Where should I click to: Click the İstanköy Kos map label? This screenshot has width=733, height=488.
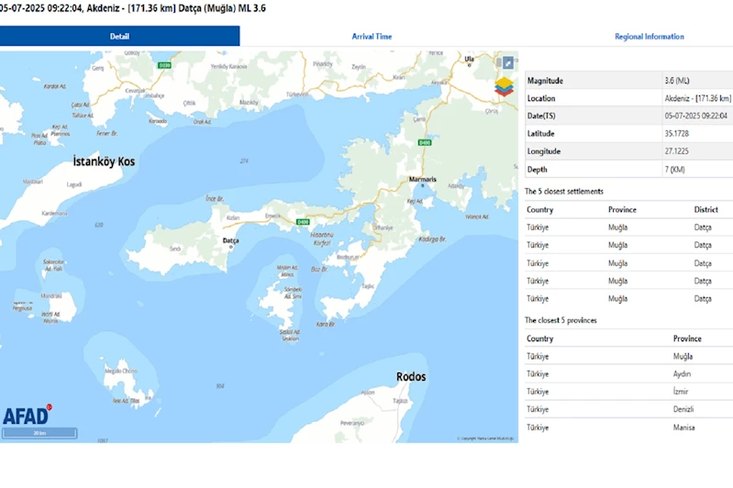click(104, 161)
